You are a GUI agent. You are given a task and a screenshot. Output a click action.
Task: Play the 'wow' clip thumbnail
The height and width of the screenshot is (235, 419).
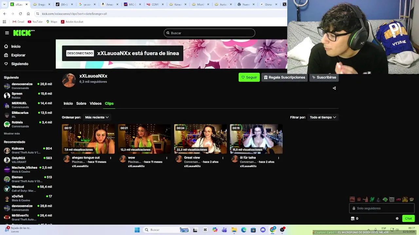[x=144, y=139]
